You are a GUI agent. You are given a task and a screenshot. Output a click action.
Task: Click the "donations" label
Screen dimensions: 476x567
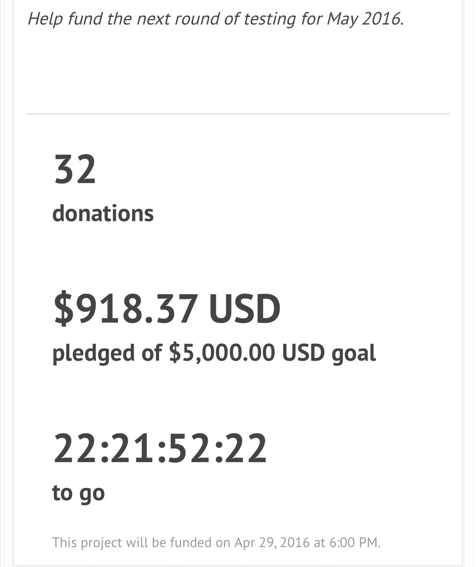click(x=103, y=213)
